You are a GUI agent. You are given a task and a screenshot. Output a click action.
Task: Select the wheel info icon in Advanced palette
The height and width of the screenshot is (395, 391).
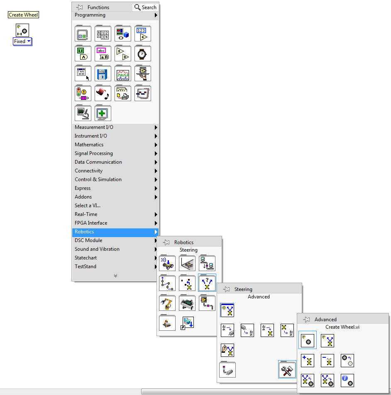point(347,380)
